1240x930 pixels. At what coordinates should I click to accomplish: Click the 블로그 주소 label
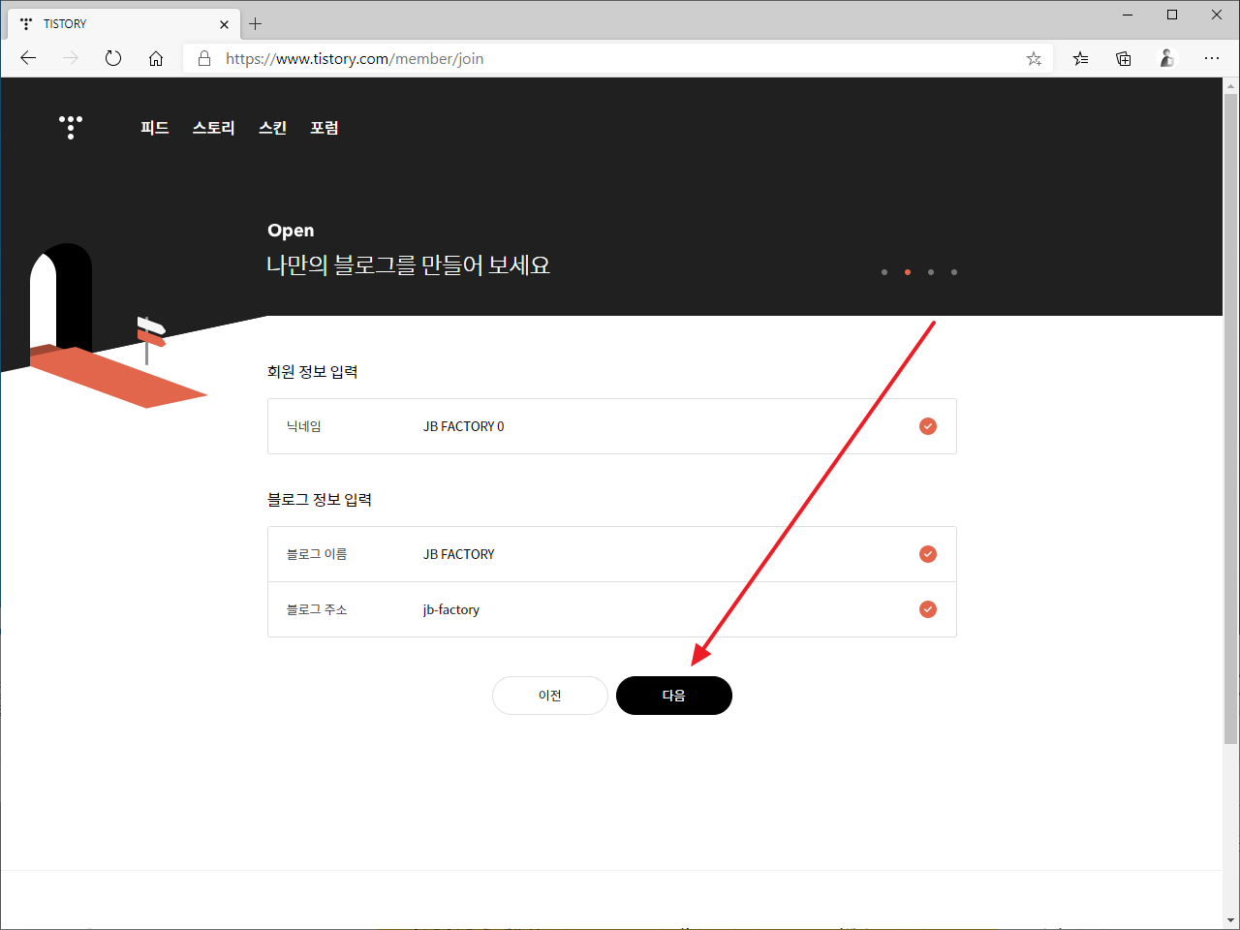pos(317,609)
